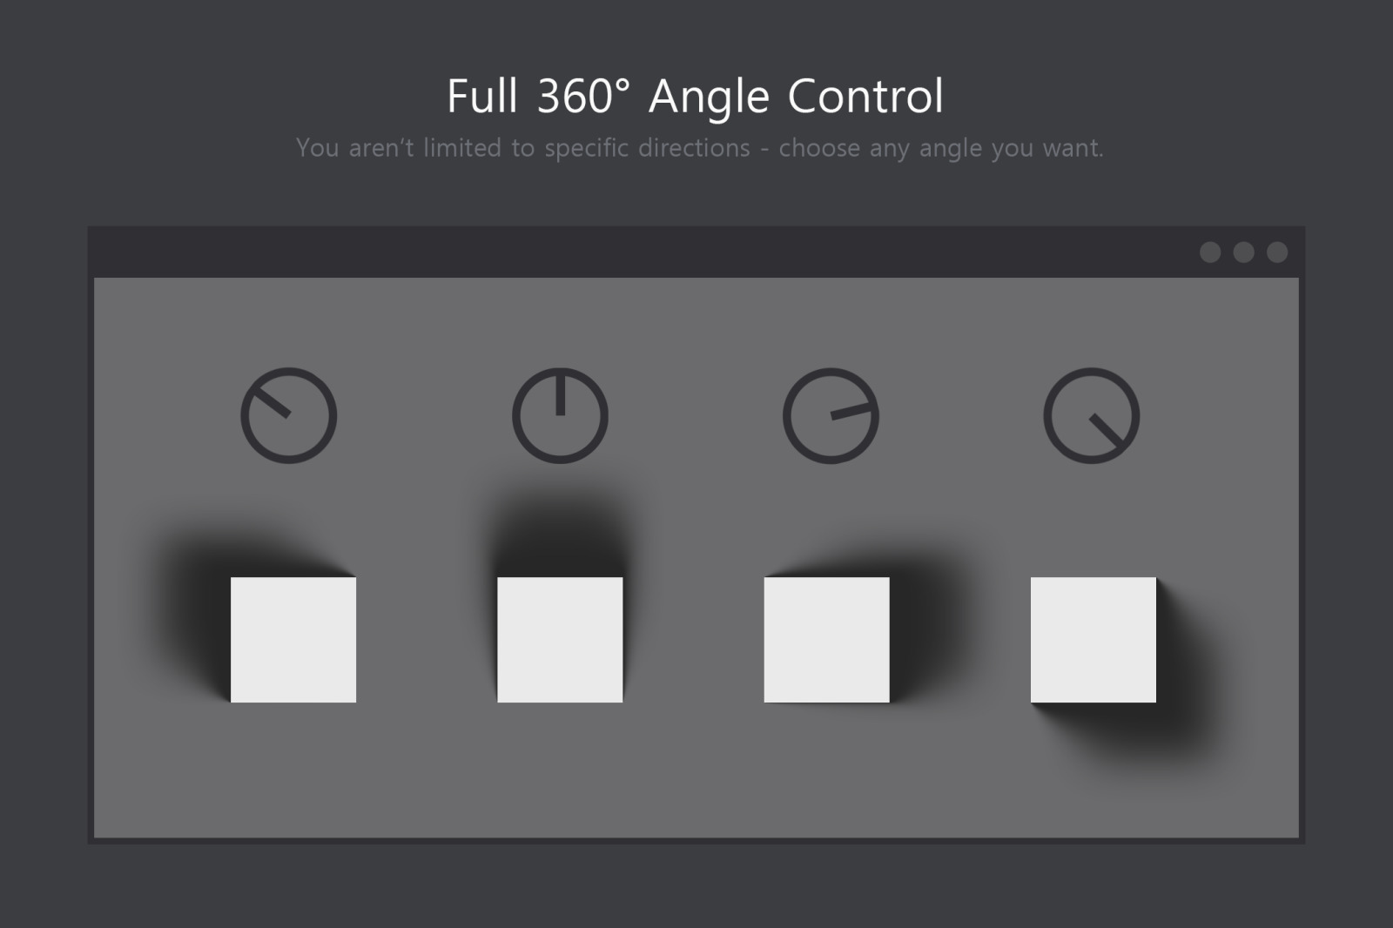Click the rightmost window control dot

coord(1277,252)
